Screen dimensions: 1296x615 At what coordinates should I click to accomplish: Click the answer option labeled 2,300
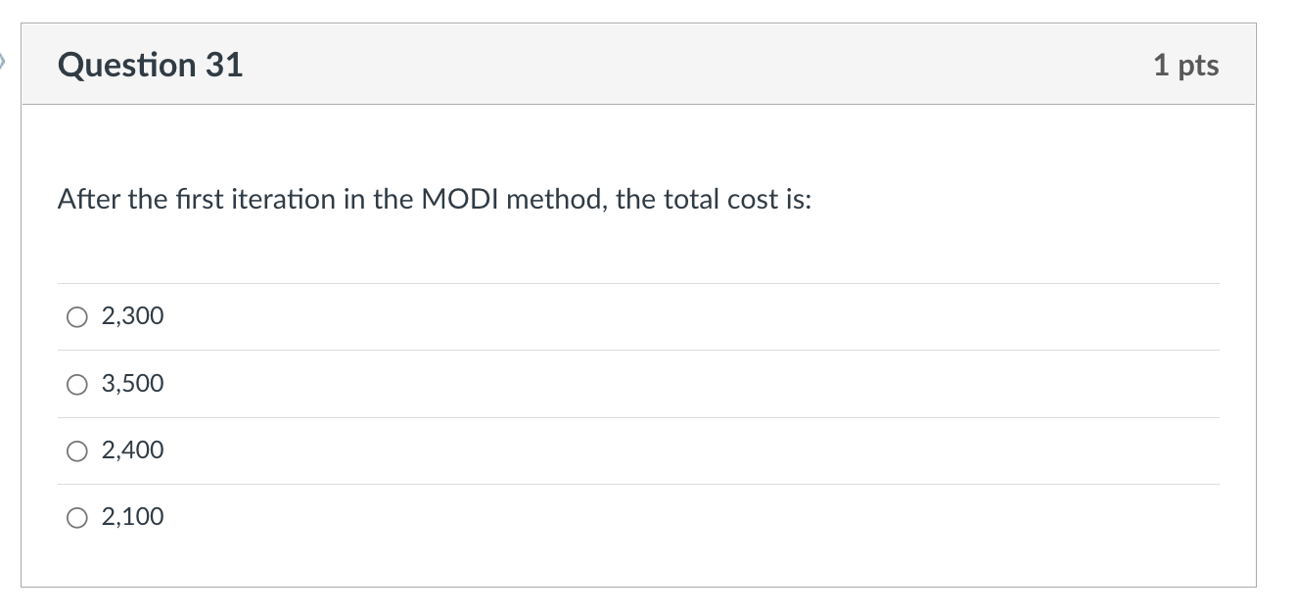pos(131,315)
